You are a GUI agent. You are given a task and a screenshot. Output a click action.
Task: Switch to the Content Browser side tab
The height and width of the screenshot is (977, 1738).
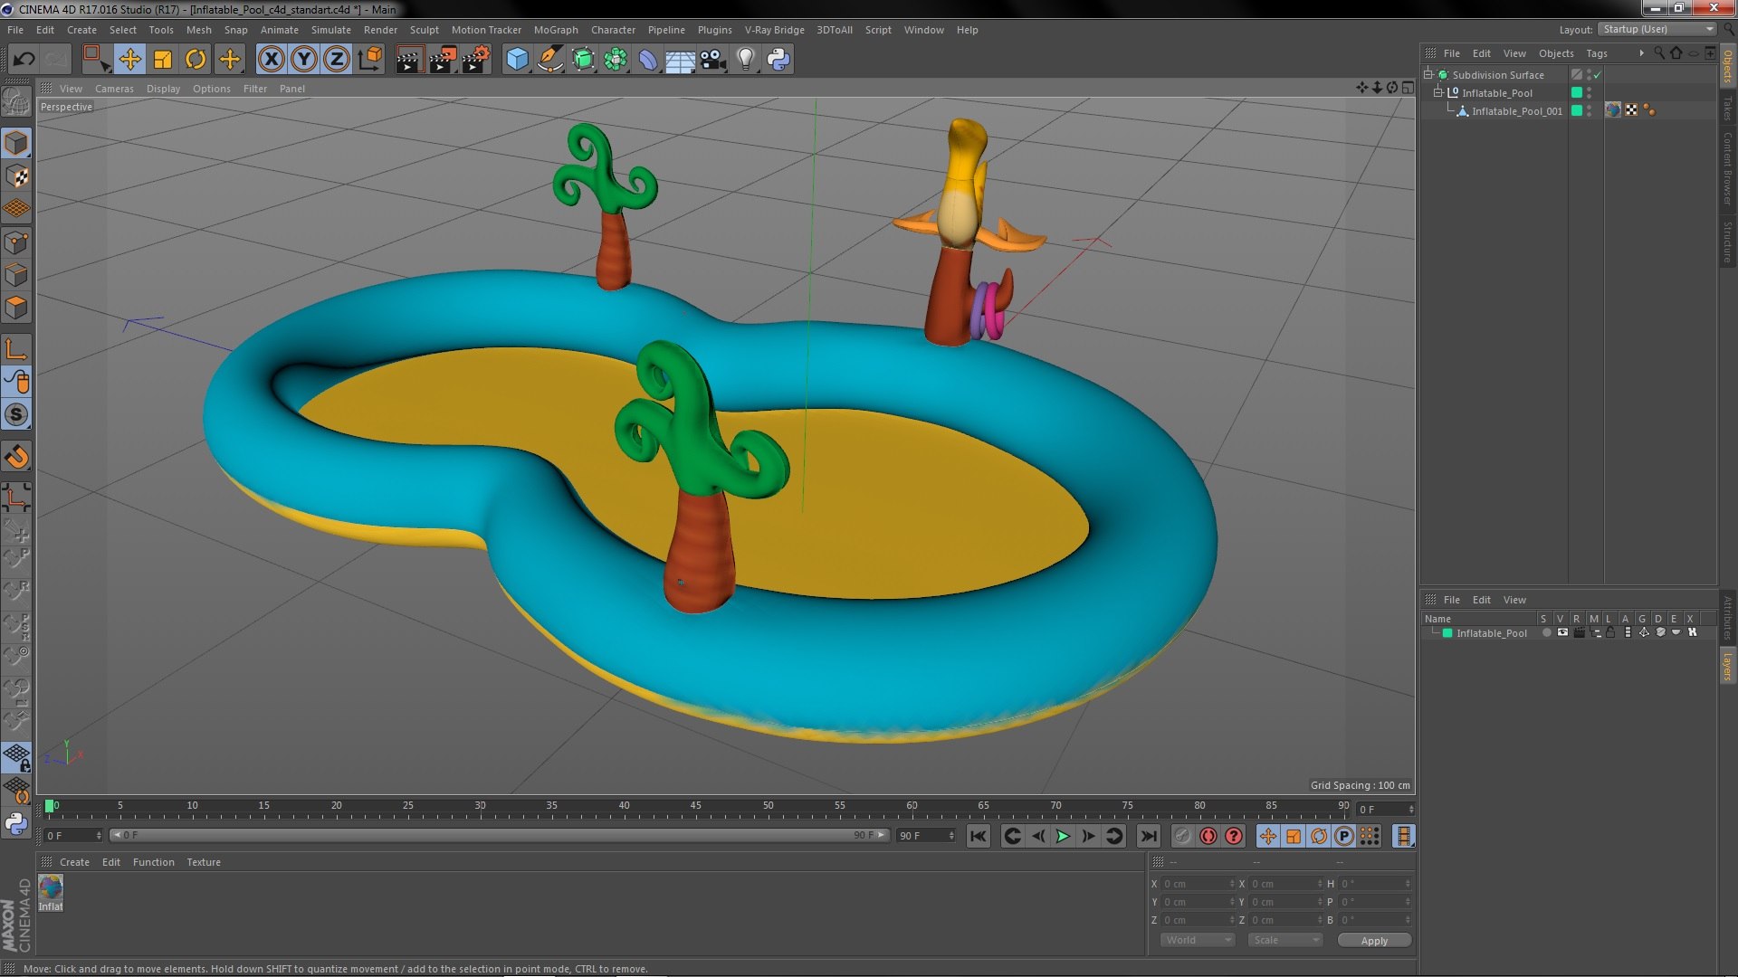tap(1727, 168)
